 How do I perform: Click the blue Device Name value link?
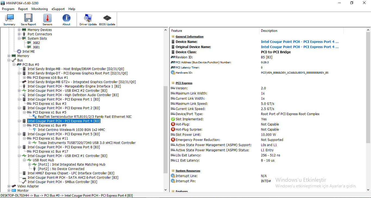point(300,42)
